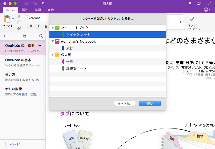Collapse the 個人用 notebook triangle
This screenshot has height=149, width=215.
(53, 55)
